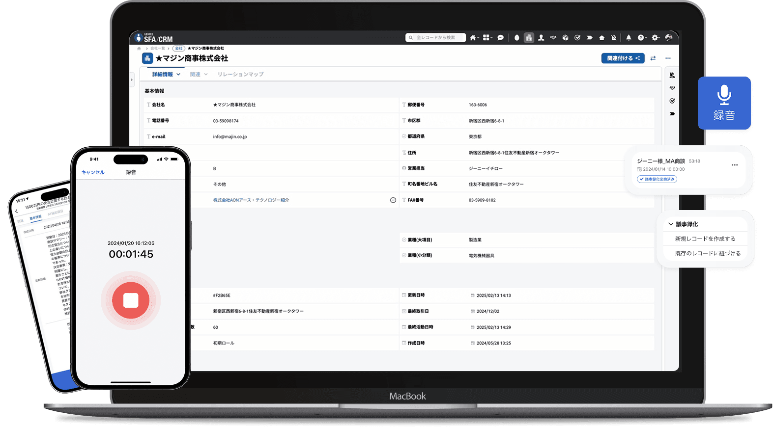Image resolution: width=773 pixels, height=427 pixels.
Task: Open ellipsis menu on ジーニー様_MA商談 card
Action: coord(735,165)
